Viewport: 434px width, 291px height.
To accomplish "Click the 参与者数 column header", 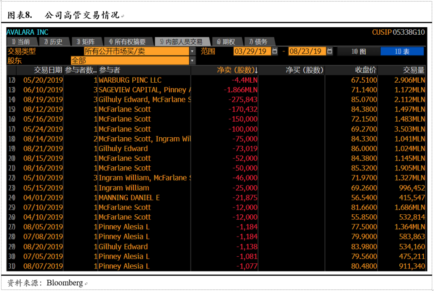I will [x=81, y=70].
